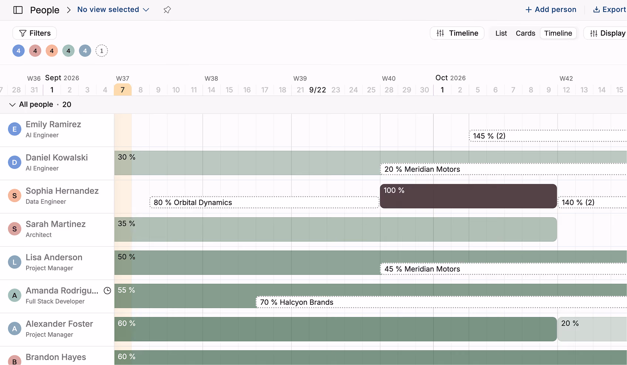Select the 70 % Halcyon Brands allocation
The width and height of the screenshot is (627, 365).
point(441,302)
